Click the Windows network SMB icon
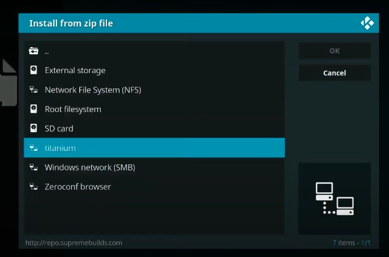This screenshot has width=389, height=257. point(34,167)
